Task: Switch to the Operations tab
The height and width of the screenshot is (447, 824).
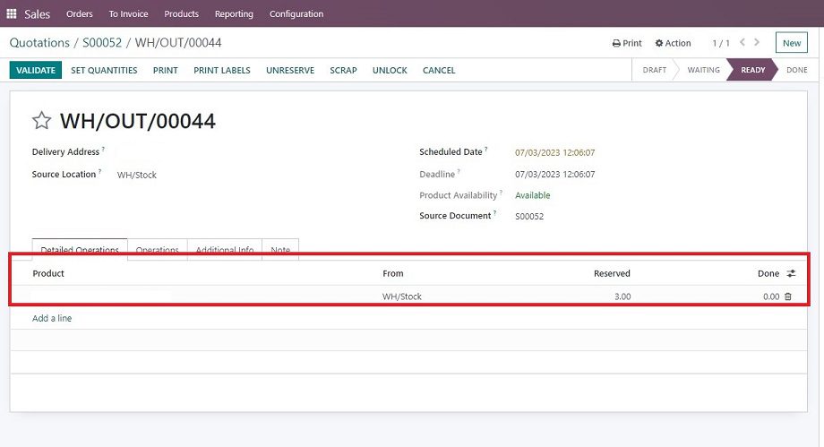Action: pyautogui.click(x=157, y=250)
